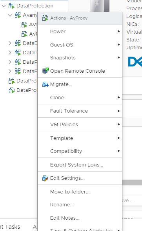Click the Edit Settings pencil icon

[45, 178]
